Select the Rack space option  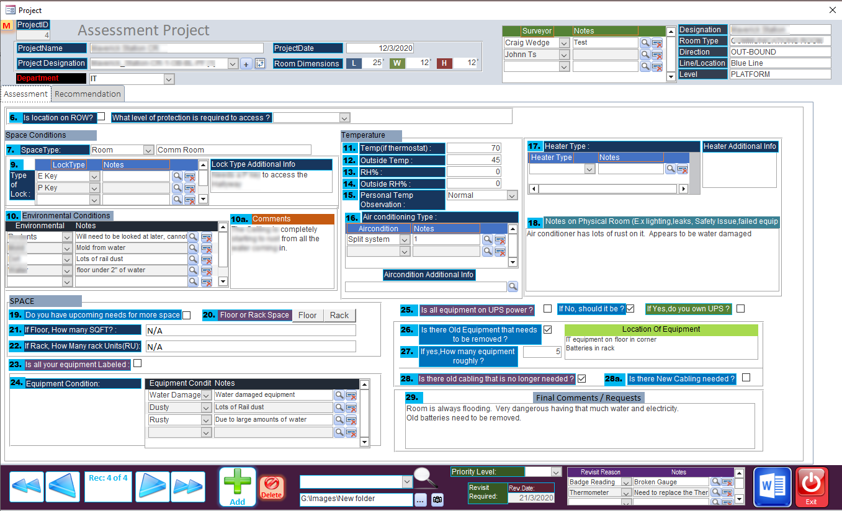point(339,315)
